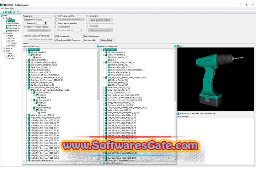The image size is (256, 170).
Task: Click the Merge depth input field
Action: click(x=40, y=23)
